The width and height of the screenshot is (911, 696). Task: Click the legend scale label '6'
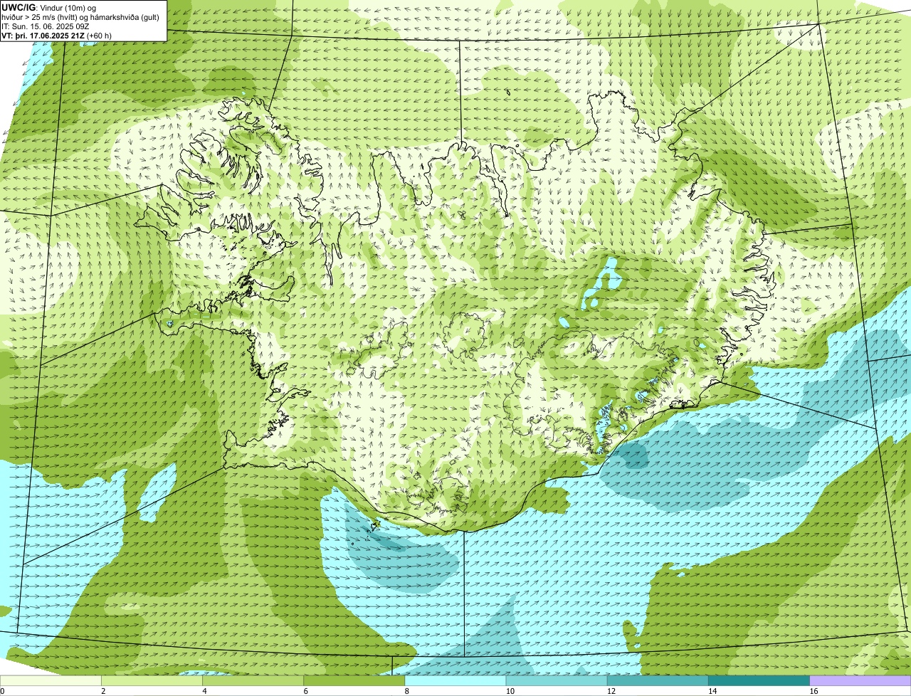[x=306, y=691]
